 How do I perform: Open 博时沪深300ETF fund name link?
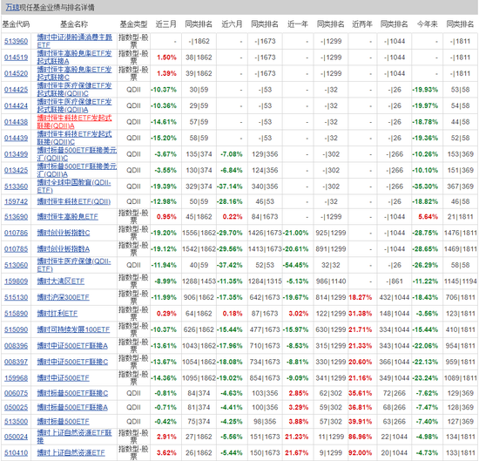click(64, 297)
